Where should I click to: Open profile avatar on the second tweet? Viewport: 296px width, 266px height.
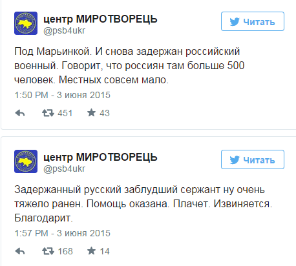(x=26, y=161)
